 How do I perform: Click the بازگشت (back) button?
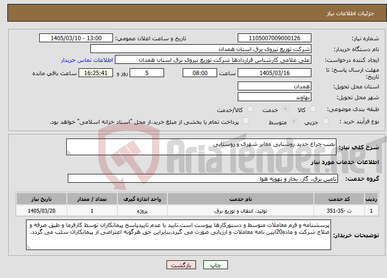pyautogui.click(x=181, y=265)
